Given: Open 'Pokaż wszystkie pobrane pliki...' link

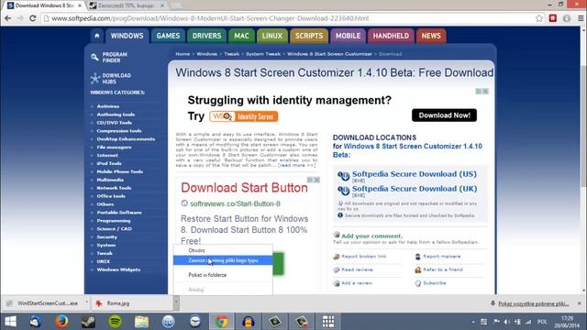Looking at the screenshot, I should click(534, 303).
